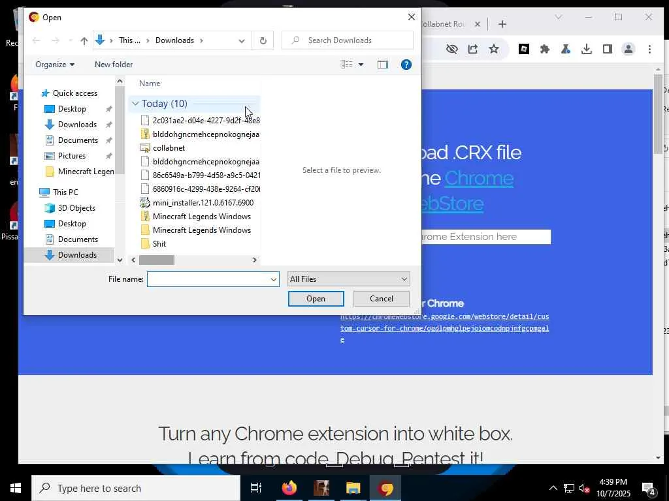Click the taskbar search box
669x501 pixels.
coord(136,488)
